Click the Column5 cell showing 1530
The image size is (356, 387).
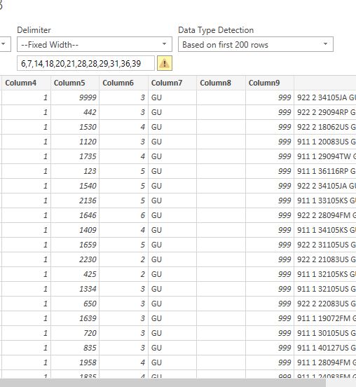(x=75, y=127)
